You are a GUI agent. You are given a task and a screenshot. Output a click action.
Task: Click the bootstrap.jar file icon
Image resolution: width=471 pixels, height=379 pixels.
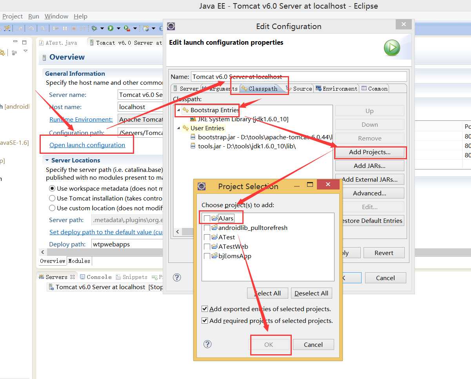193,137
